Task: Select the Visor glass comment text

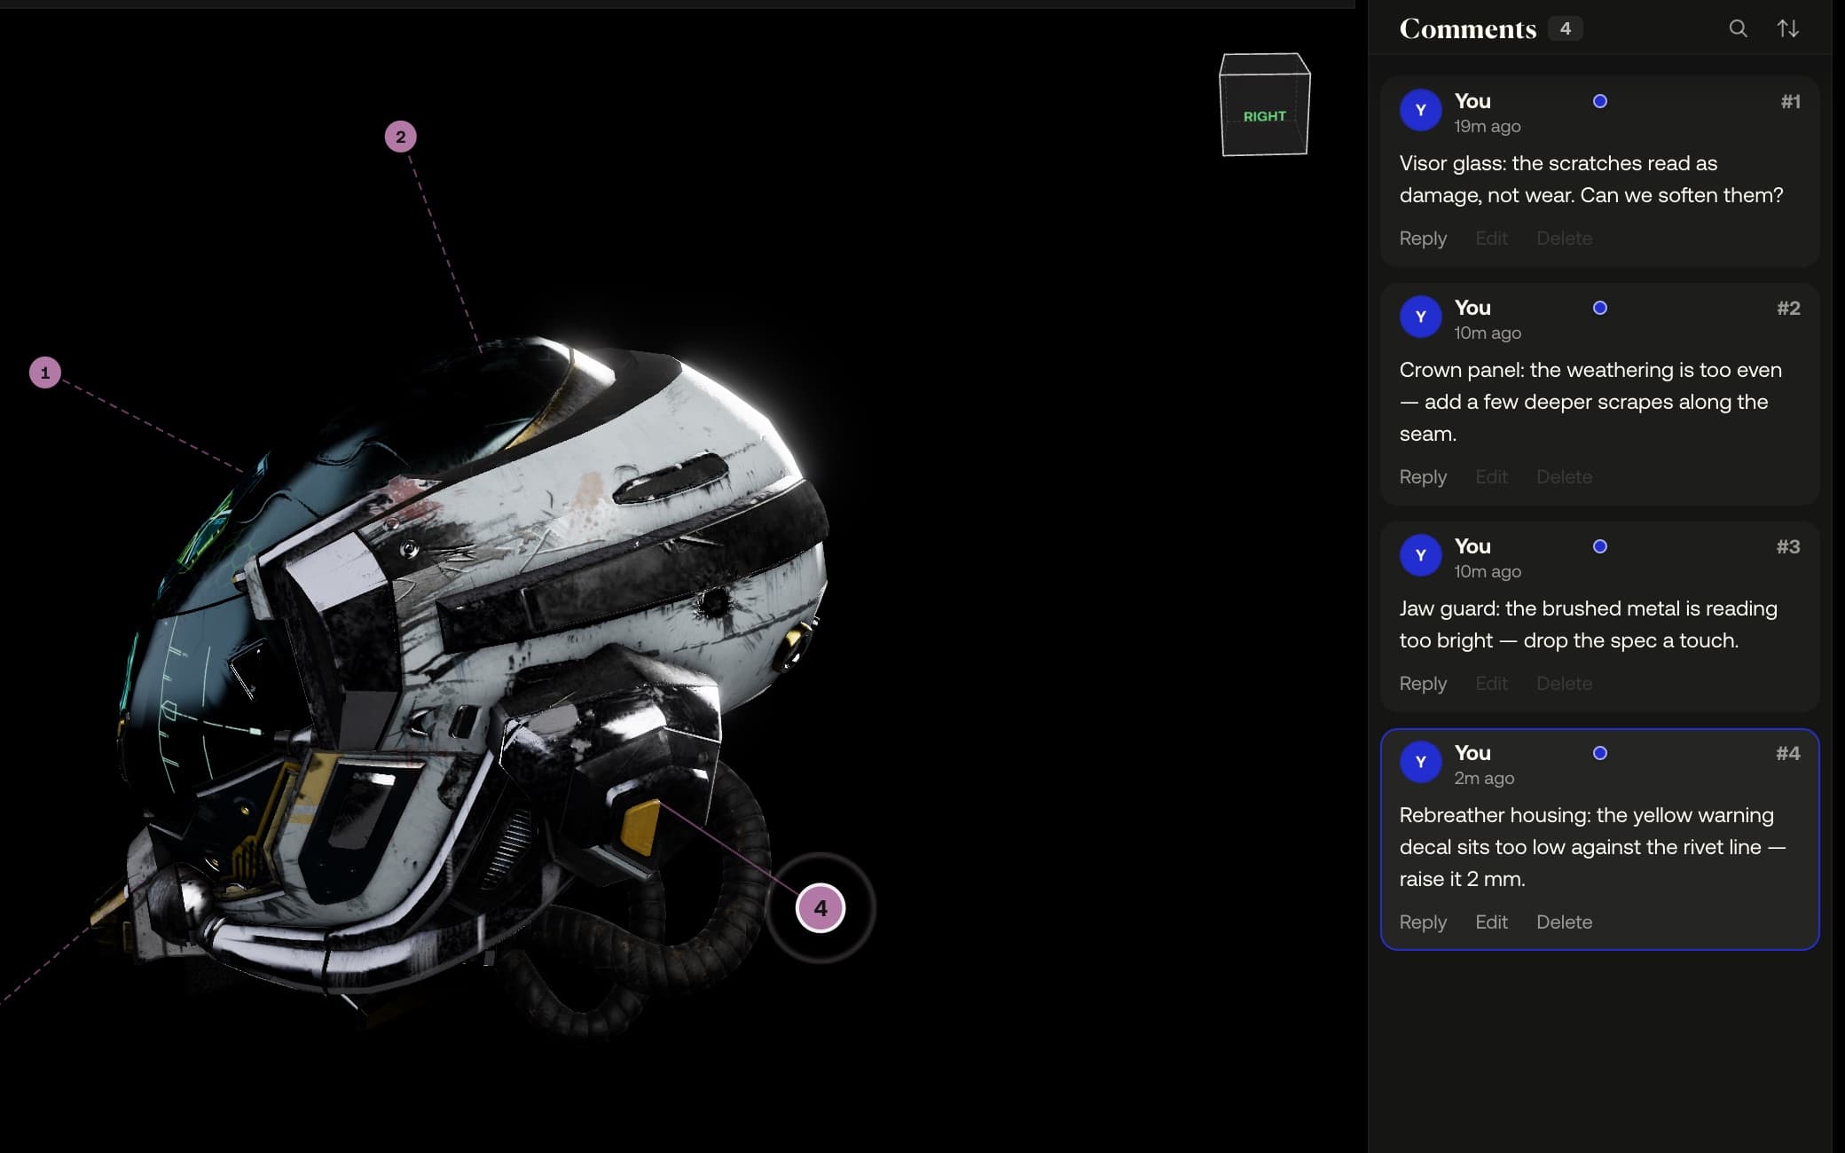Action: pos(1591,179)
